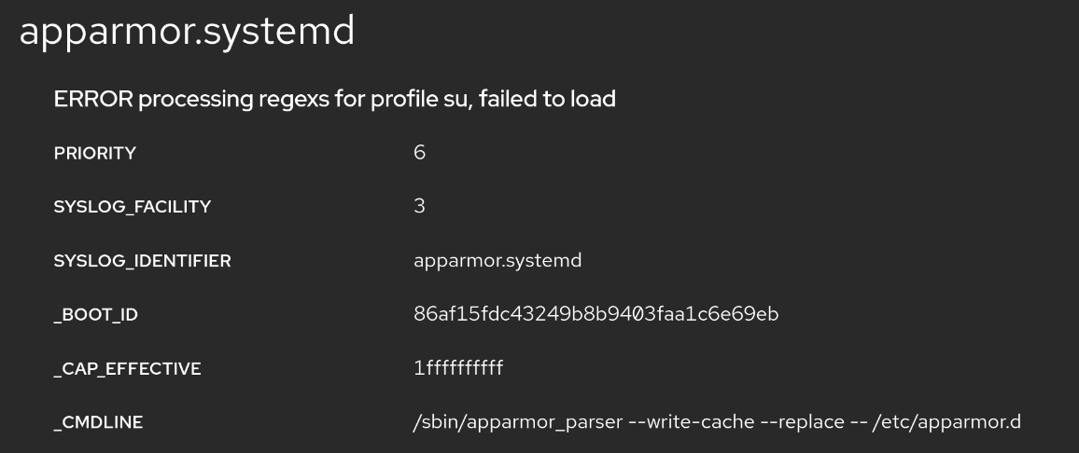Click the --write-cache flag text

pos(692,422)
